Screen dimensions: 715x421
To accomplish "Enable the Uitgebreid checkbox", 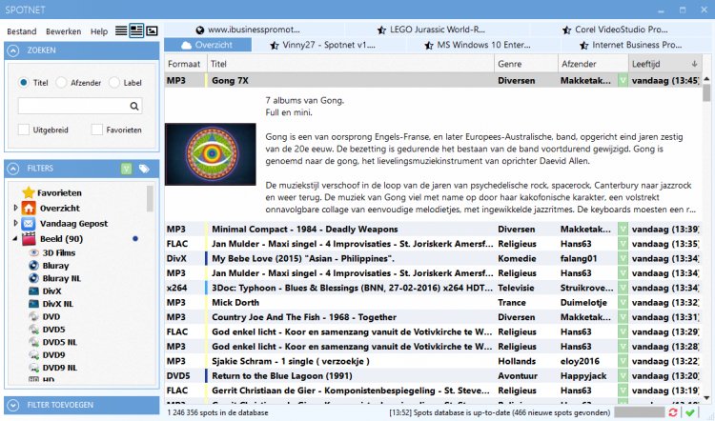I will pyautogui.click(x=23, y=130).
